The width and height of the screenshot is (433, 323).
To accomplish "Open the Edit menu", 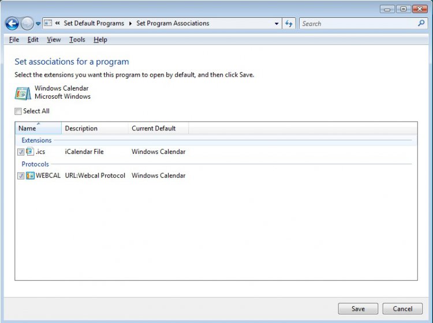I will [x=33, y=40].
